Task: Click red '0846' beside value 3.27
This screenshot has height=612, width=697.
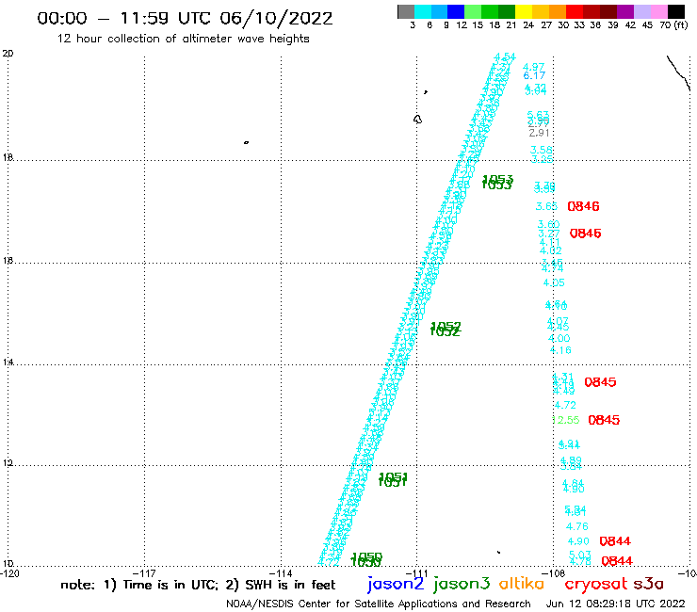Action: [586, 234]
